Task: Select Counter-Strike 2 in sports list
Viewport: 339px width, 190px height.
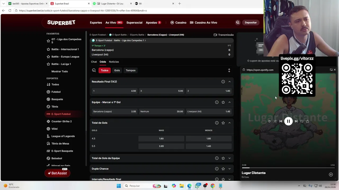Action: (x=61, y=121)
